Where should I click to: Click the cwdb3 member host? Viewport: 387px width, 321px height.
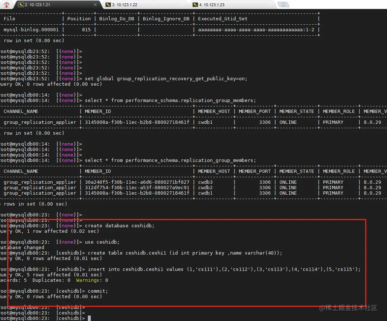click(205, 182)
